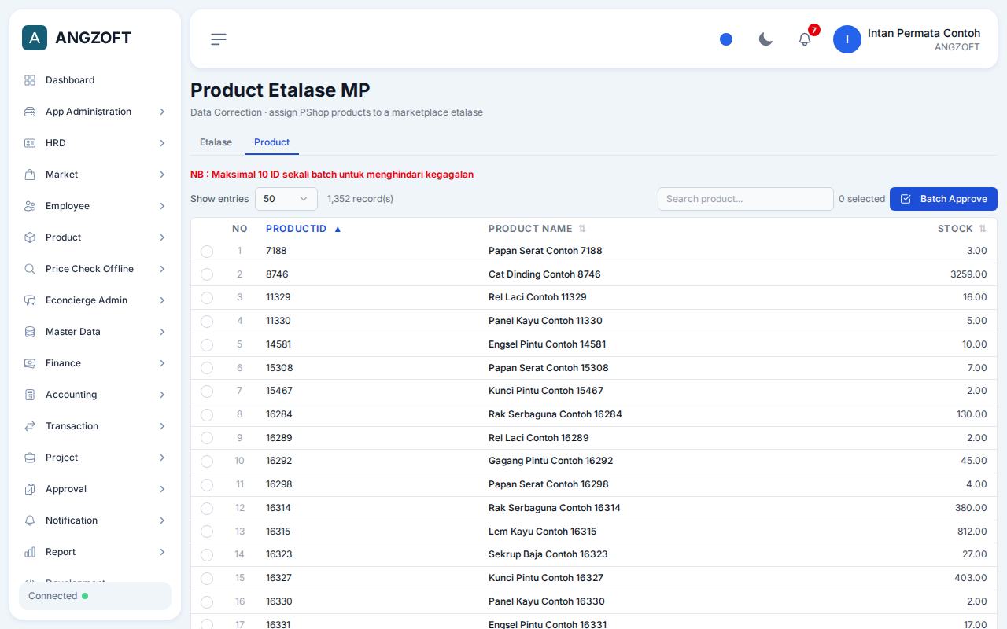Open the Show entries 50 dropdown

pos(286,199)
